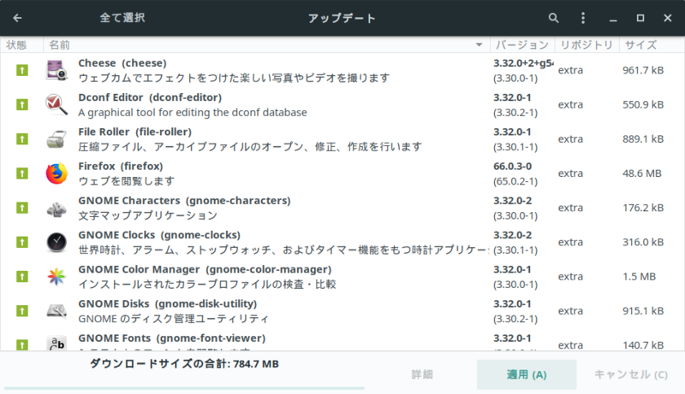
Task: Click the Dconf Editor description text
Action: click(193, 113)
